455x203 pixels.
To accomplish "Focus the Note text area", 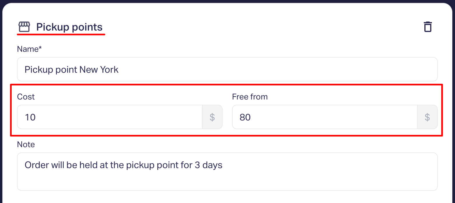I will point(227,172).
